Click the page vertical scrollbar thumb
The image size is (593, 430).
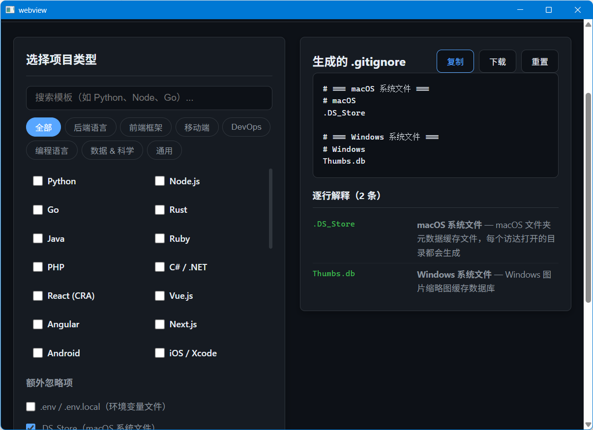click(x=588, y=198)
